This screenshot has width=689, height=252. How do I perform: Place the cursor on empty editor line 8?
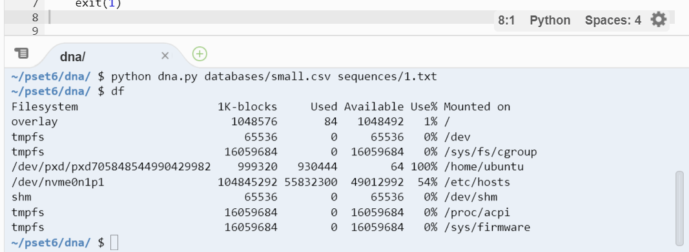[263, 17]
